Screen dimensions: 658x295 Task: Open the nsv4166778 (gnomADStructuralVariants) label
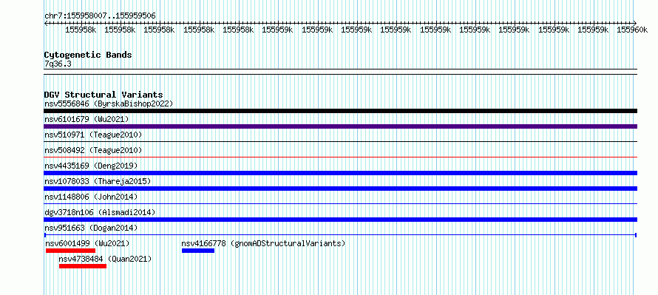point(263,243)
